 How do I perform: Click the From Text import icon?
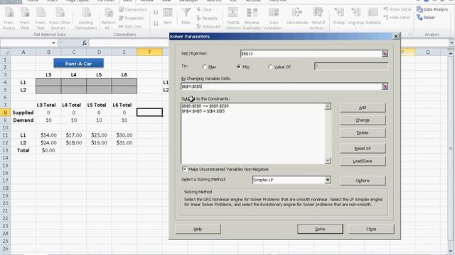(41, 18)
